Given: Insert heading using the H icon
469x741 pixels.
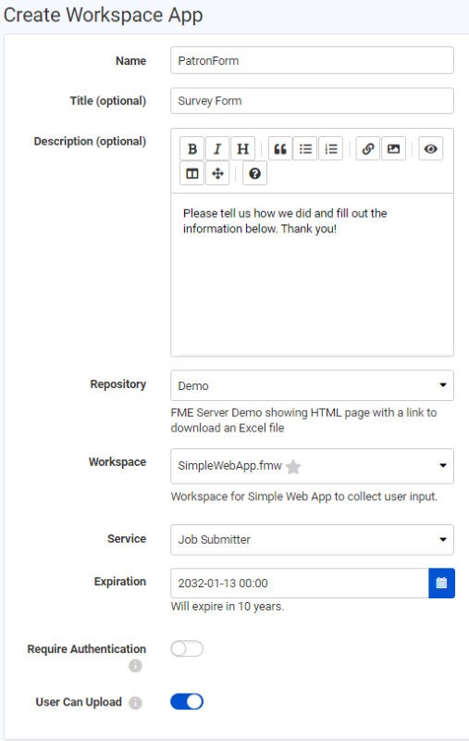Looking at the screenshot, I should click(x=242, y=149).
